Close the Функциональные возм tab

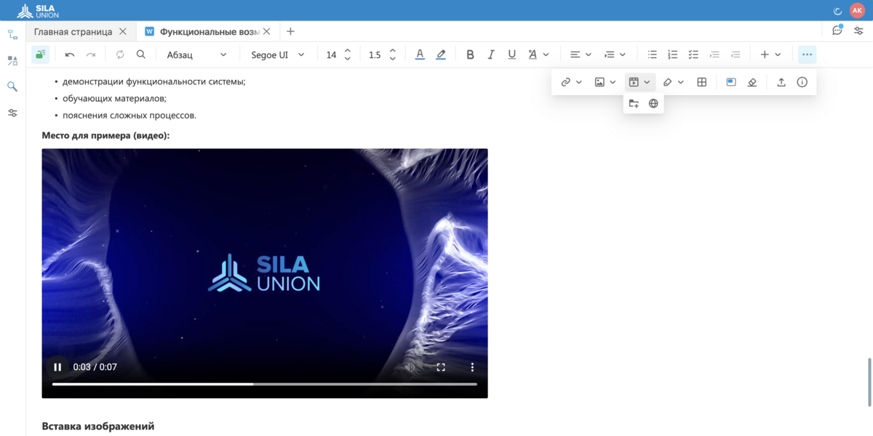pos(267,31)
